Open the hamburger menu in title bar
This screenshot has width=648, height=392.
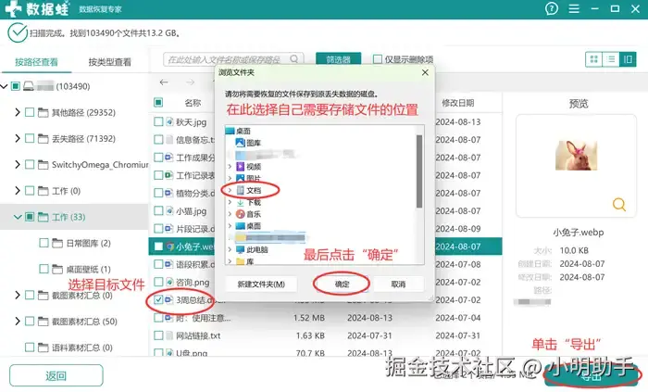574,8
